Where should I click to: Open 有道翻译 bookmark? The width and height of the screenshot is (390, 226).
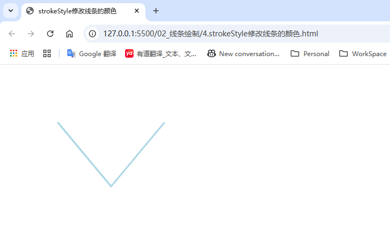161,54
